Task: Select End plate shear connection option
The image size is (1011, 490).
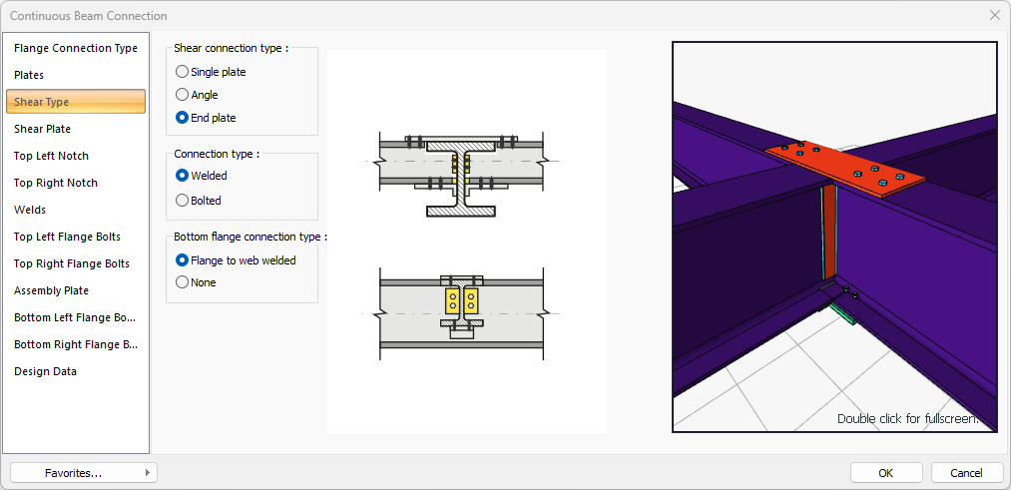Action: [x=182, y=118]
